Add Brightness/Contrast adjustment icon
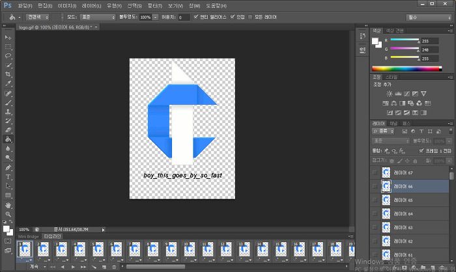This screenshot has height=272, width=456. 390,94
